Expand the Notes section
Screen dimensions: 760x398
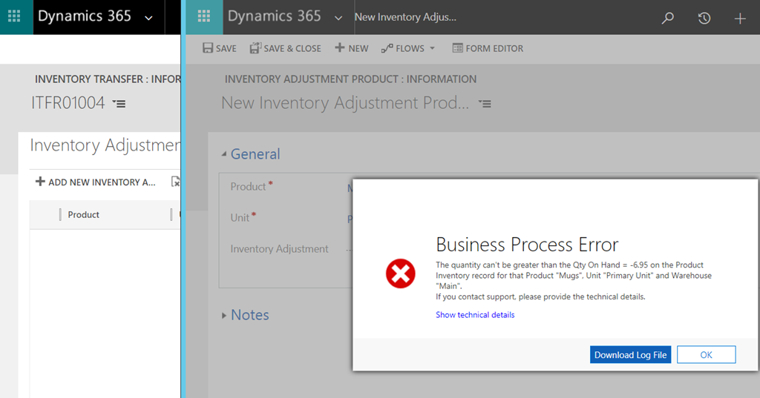(245, 315)
